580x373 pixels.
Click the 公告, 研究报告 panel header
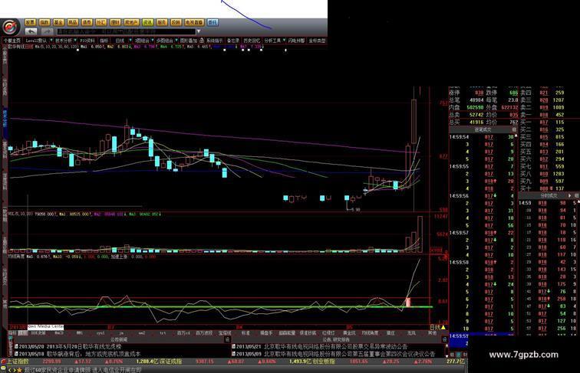(336, 339)
